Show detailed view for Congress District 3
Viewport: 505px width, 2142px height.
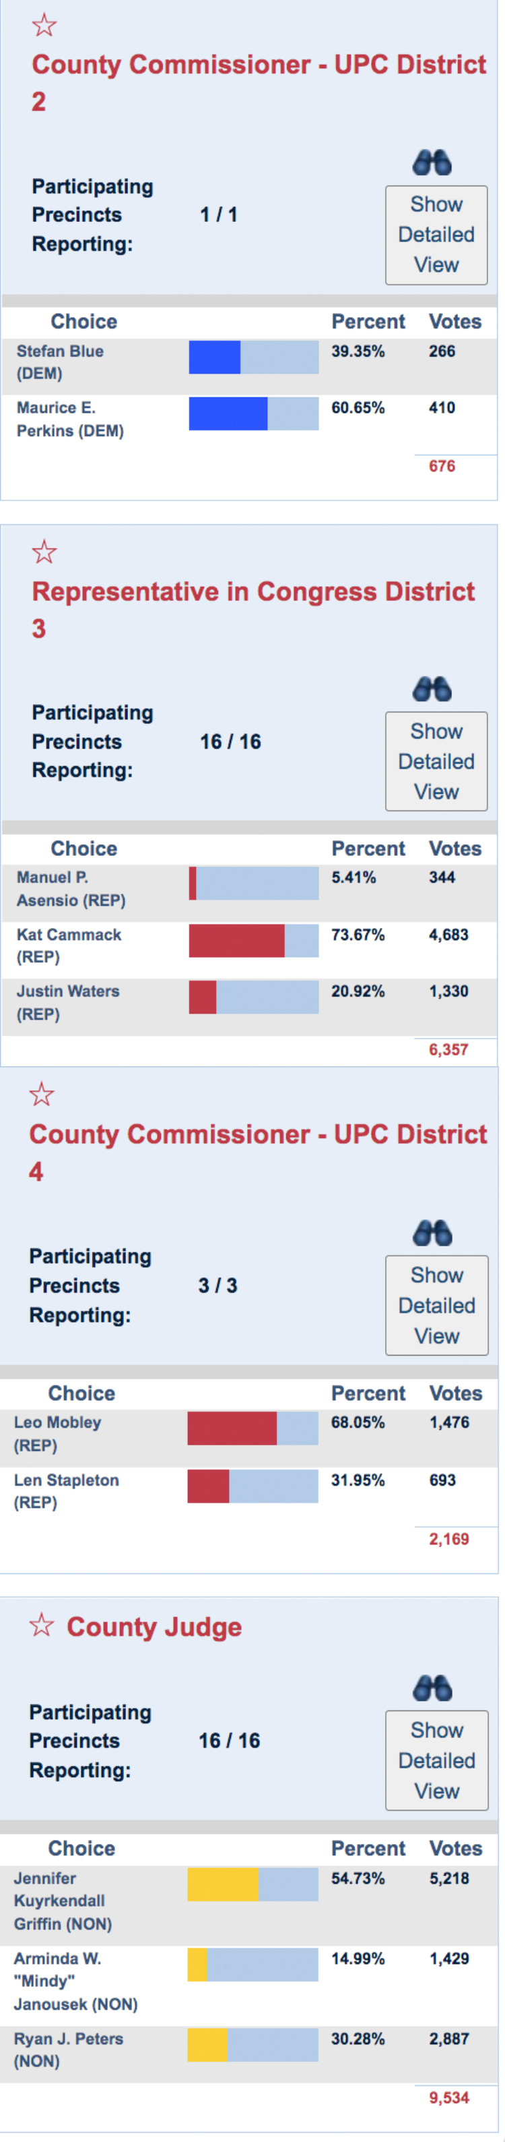coord(436,761)
